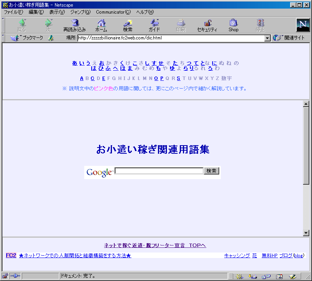Click the frame scrollbar up arrow
Viewport: 312px width, 281px height.
pos(306,104)
